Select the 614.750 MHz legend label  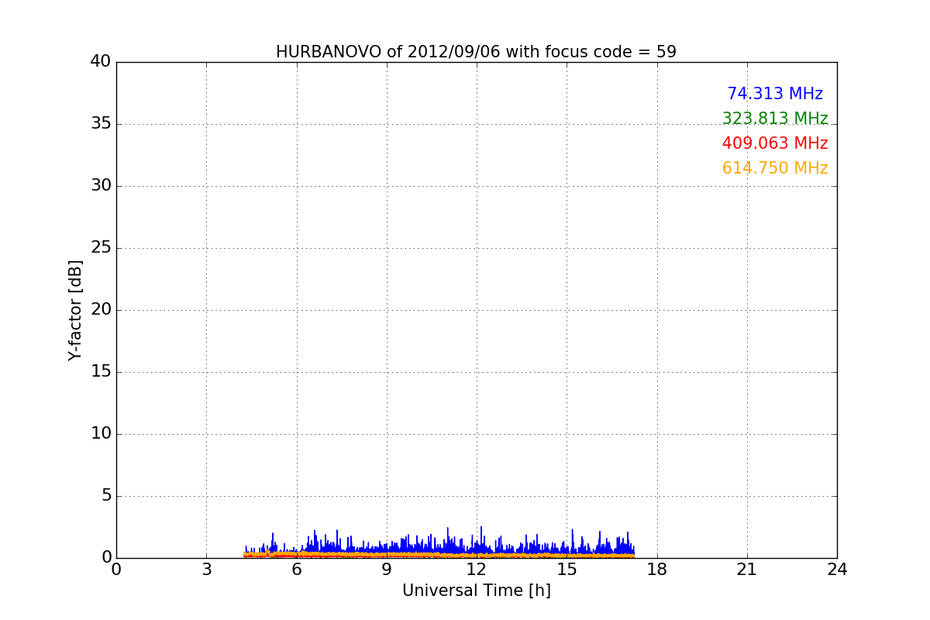pyautogui.click(x=775, y=168)
